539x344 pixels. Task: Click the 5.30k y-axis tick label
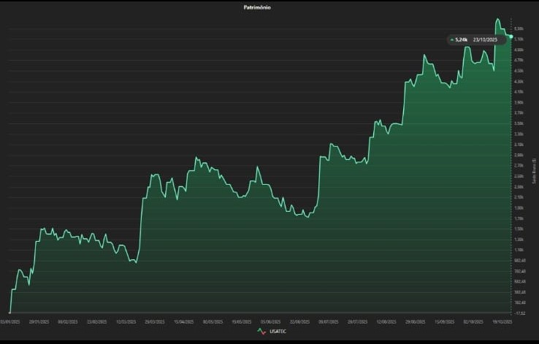coord(519,28)
